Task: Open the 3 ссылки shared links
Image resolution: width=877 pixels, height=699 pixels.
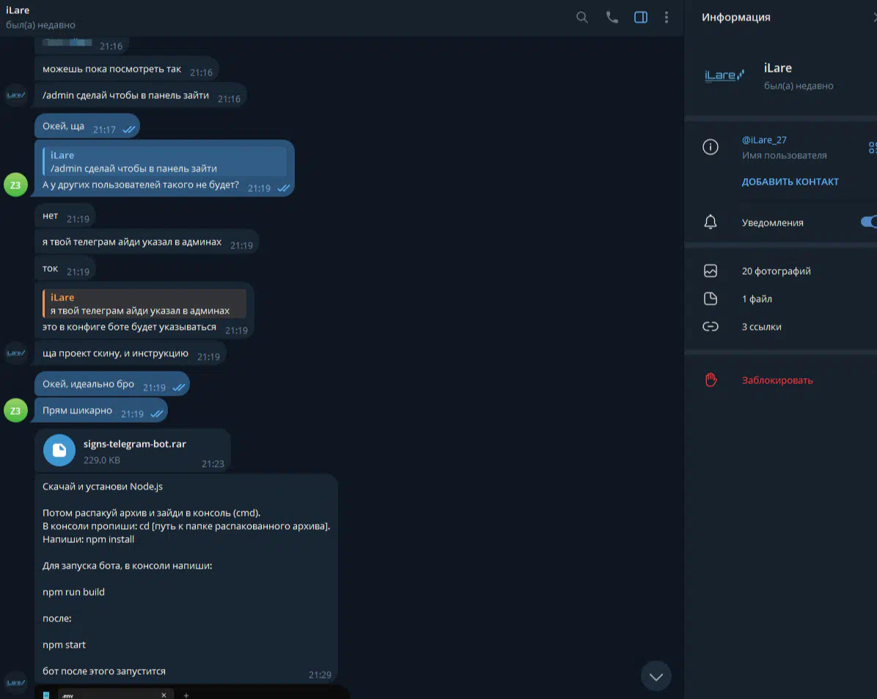Action: tap(761, 327)
